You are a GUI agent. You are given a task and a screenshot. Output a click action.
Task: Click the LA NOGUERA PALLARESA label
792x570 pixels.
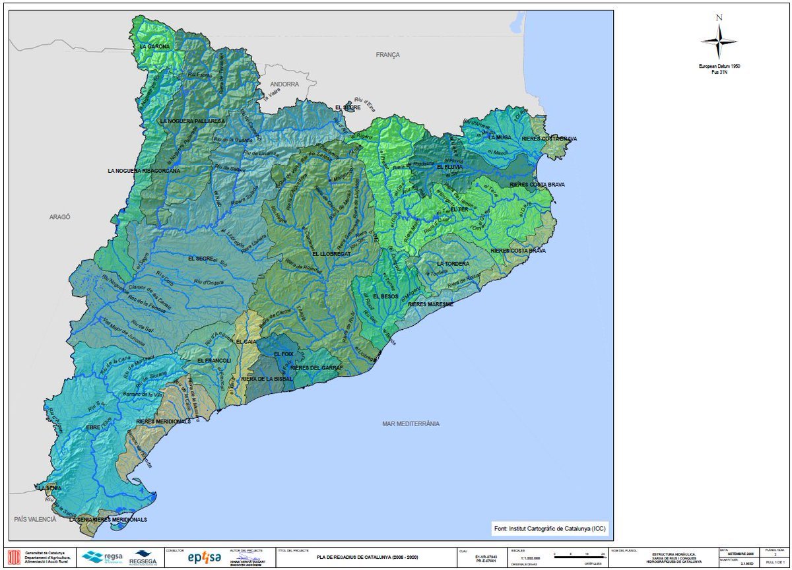[193, 121]
